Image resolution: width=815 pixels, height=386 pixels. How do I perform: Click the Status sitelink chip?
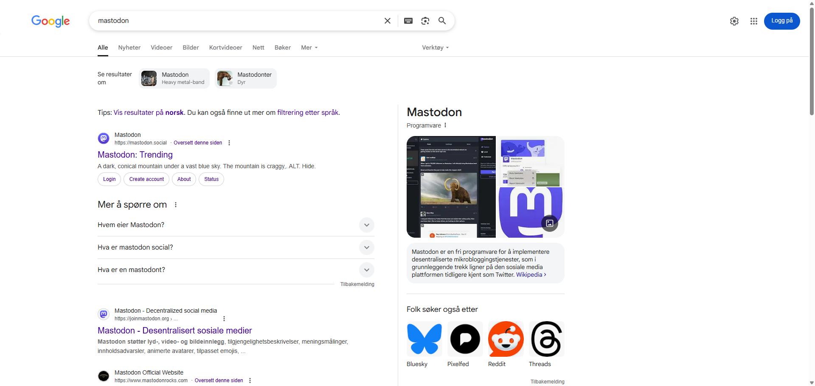point(211,179)
